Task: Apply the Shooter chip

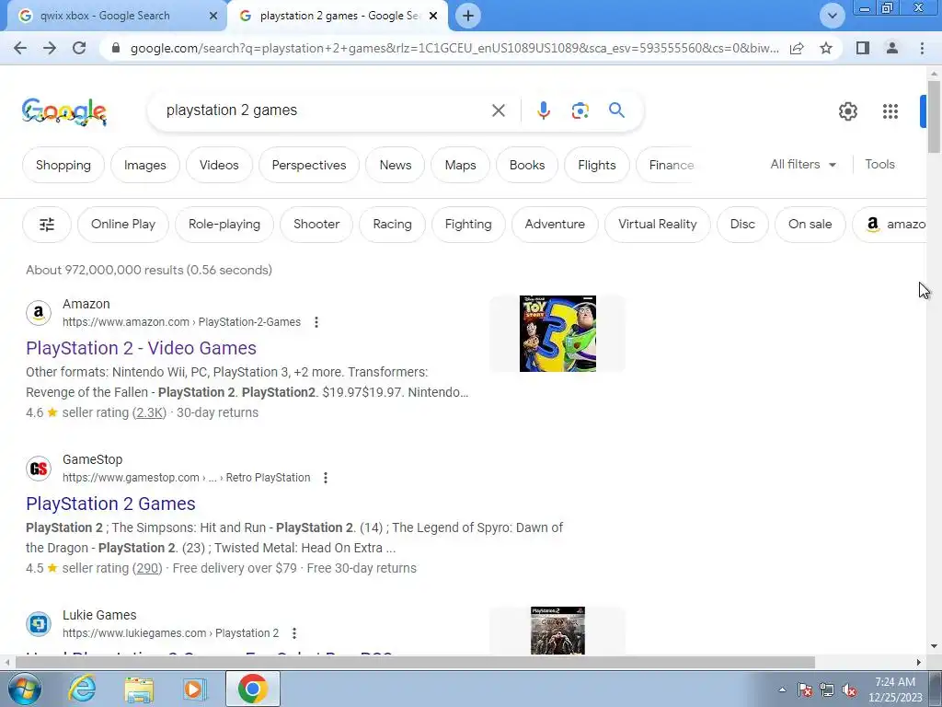Action: coord(316,225)
